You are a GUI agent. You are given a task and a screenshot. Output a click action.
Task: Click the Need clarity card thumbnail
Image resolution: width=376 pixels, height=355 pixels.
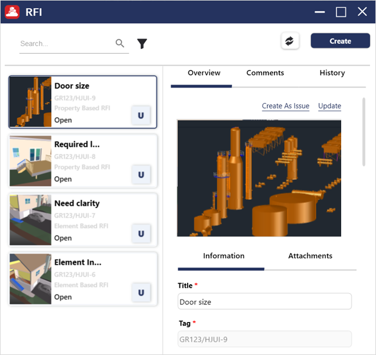tap(31, 220)
